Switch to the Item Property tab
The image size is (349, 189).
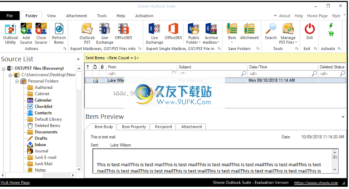[134, 127]
